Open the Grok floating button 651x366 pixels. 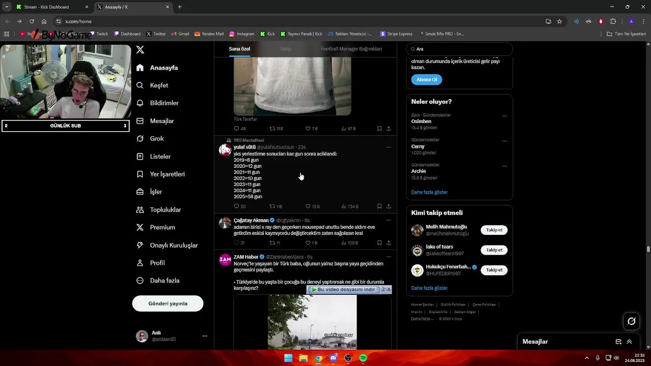point(632,321)
